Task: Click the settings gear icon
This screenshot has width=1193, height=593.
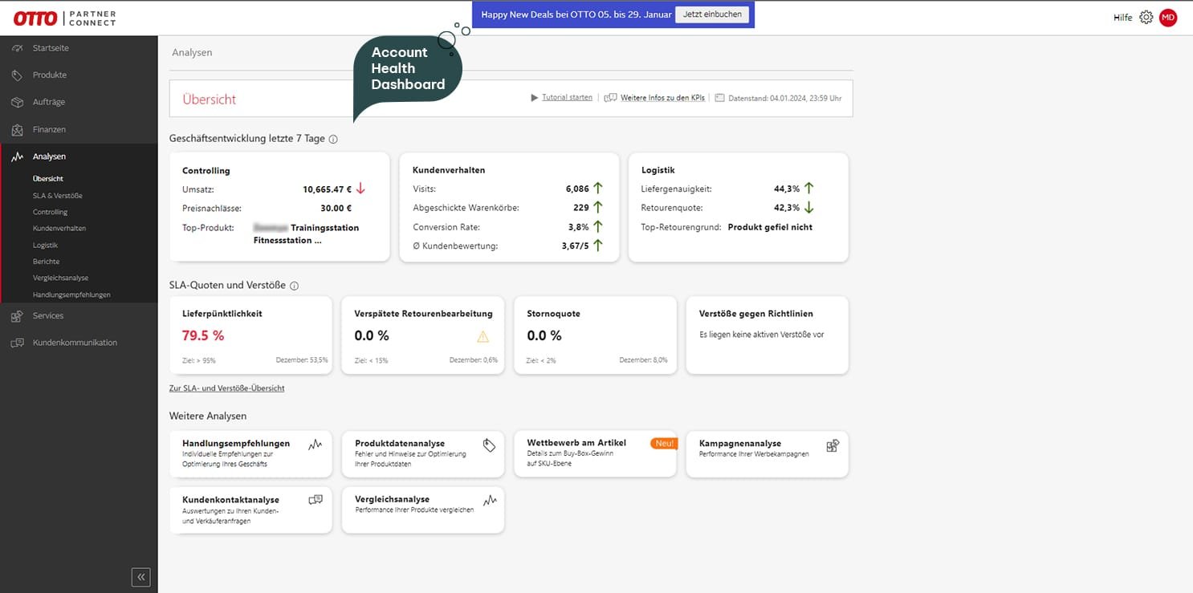Action: [1146, 18]
